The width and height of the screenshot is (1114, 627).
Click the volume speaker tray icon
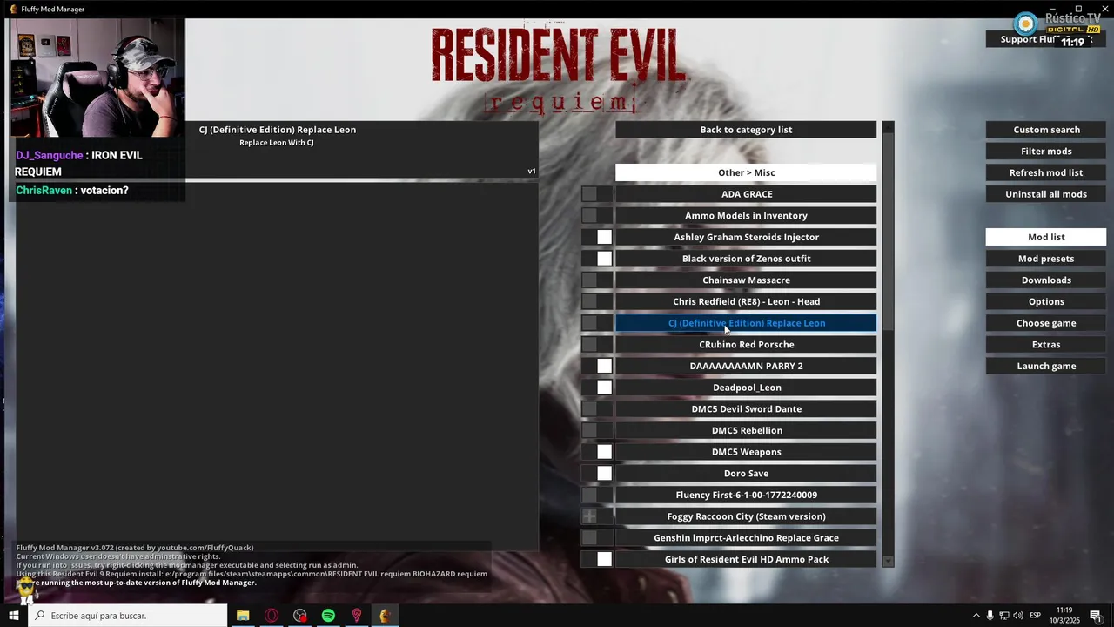(x=1018, y=616)
